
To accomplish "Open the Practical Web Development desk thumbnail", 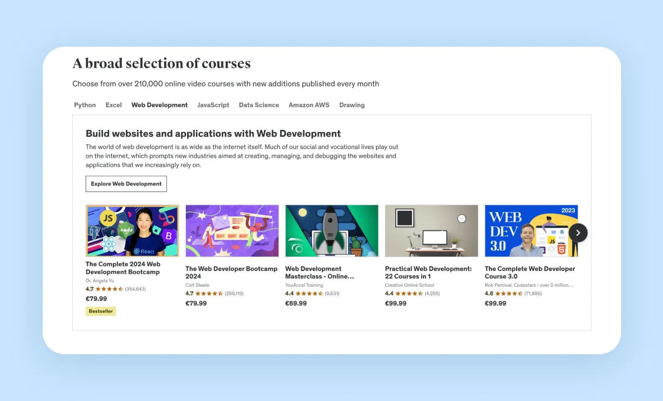I will [431, 231].
